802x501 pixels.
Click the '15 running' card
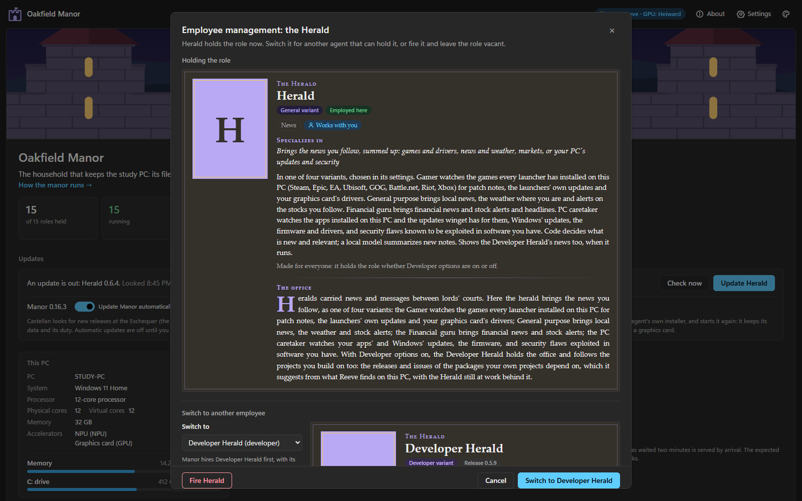136,218
